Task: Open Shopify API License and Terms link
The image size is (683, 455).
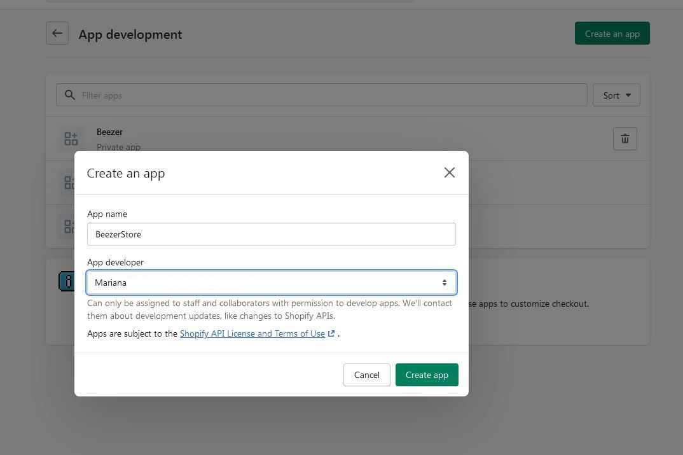Action: coord(252,333)
